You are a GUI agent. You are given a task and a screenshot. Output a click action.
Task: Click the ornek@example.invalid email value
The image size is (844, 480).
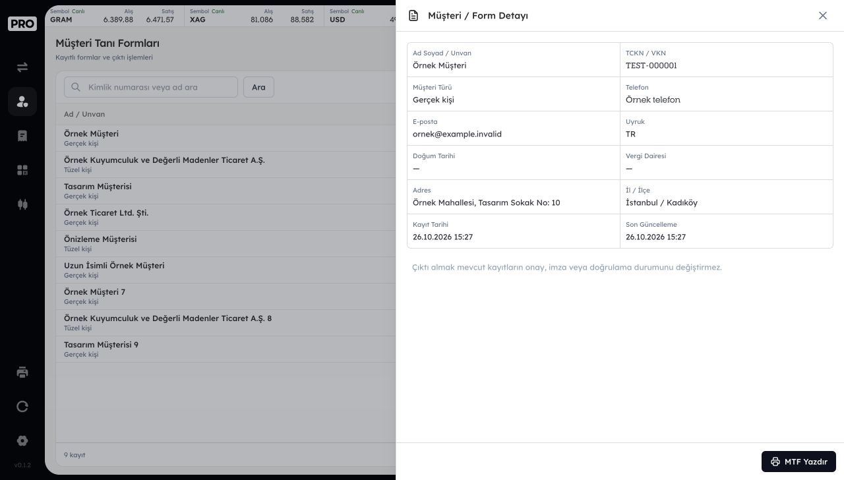click(457, 134)
